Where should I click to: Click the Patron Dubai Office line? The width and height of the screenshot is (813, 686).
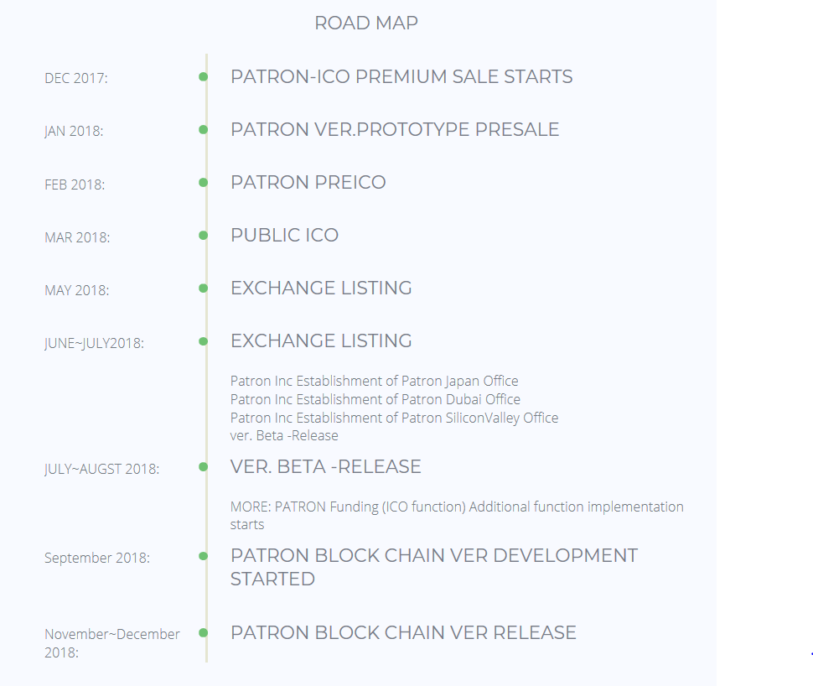click(x=375, y=399)
